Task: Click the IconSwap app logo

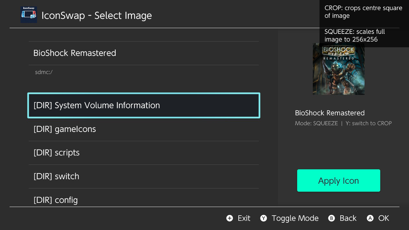Action: 29,15
